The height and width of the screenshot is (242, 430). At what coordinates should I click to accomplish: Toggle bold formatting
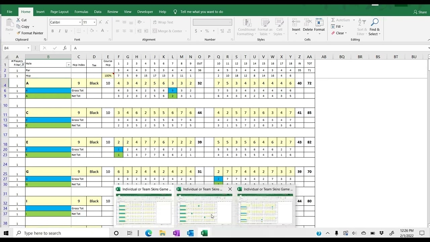pos(52,31)
